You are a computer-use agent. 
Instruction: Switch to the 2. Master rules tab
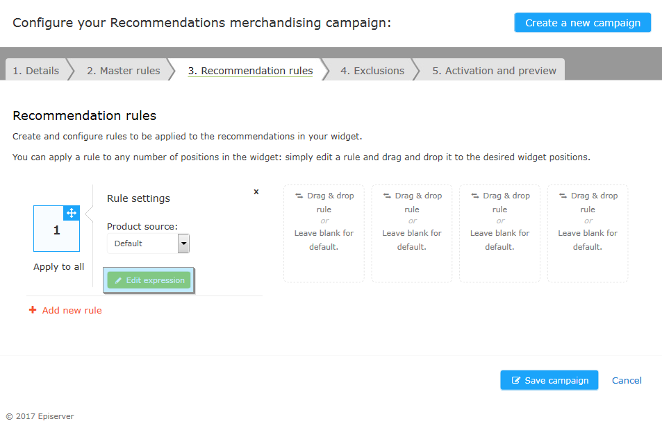123,71
